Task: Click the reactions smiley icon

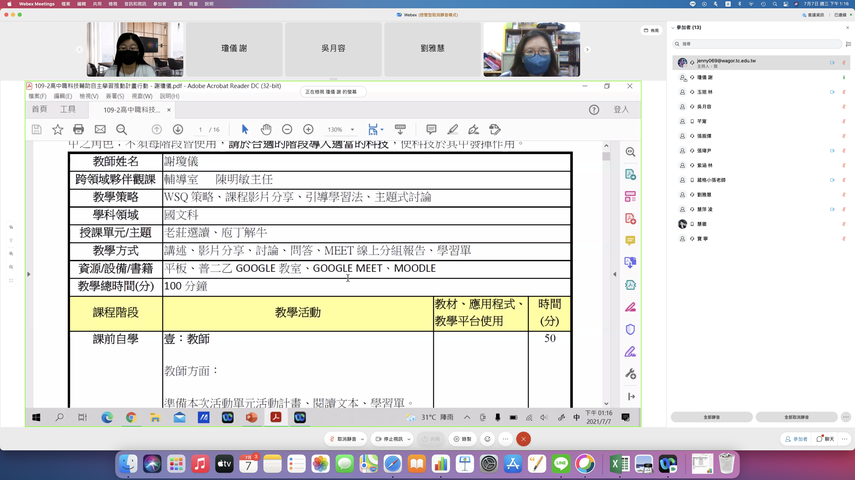Action: tap(487, 439)
